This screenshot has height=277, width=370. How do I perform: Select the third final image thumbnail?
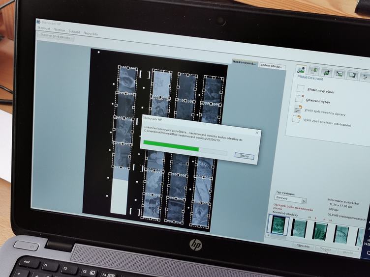click(320, 231)
